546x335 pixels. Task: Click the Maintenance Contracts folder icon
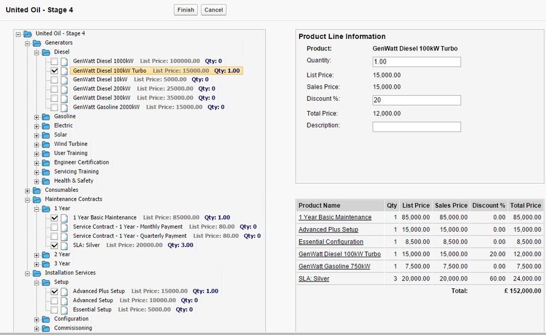pyautogui.click(x=37, y=199)
